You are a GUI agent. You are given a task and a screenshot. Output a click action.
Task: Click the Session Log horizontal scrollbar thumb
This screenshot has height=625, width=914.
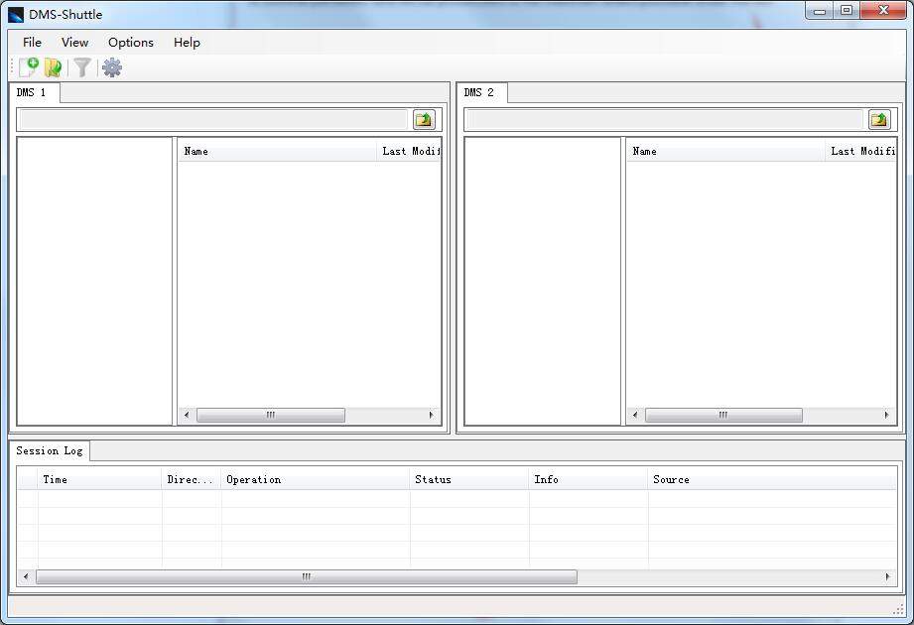306,576
